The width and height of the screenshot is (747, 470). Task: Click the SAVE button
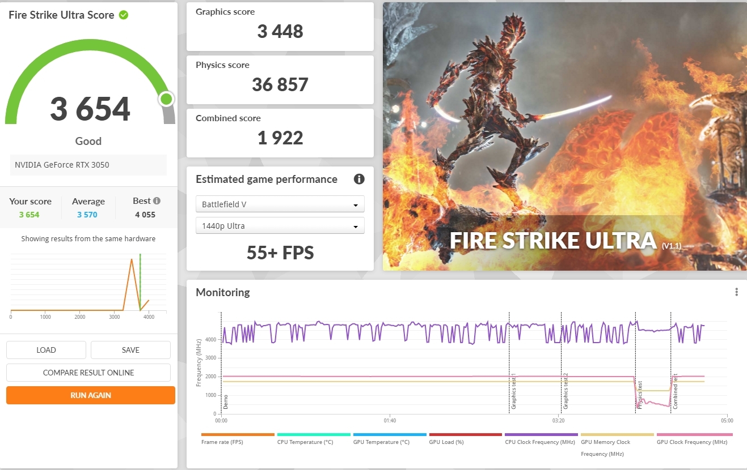coord(130,350)
